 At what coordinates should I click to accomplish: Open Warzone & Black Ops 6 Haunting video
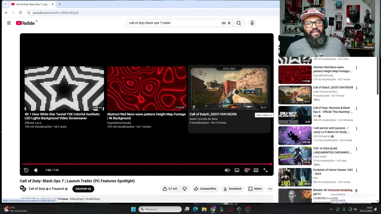[295, 115]
